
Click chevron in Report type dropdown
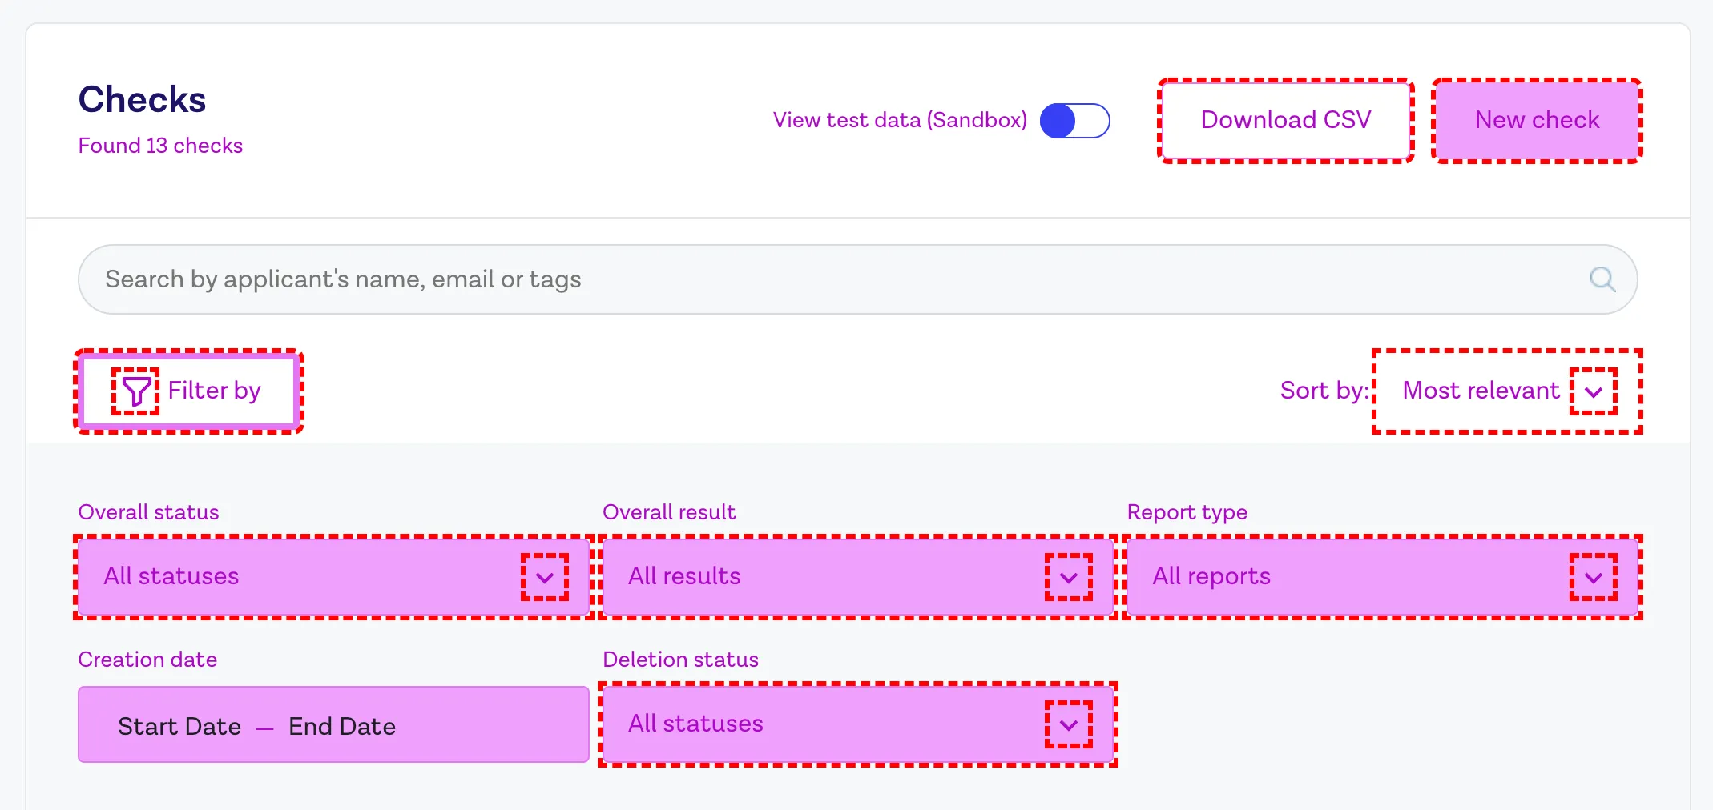pos(1594,577)
